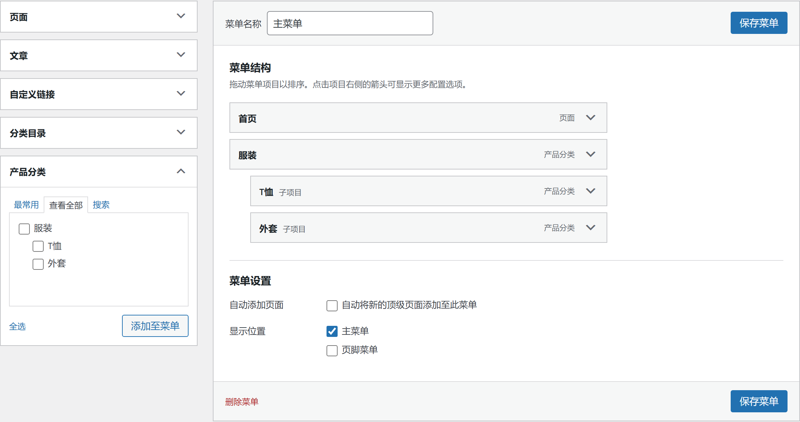Expand the 分类目录 panel arrow
Image resolution: width=800 pixels, height=422 pixels.
pos(181,132)
